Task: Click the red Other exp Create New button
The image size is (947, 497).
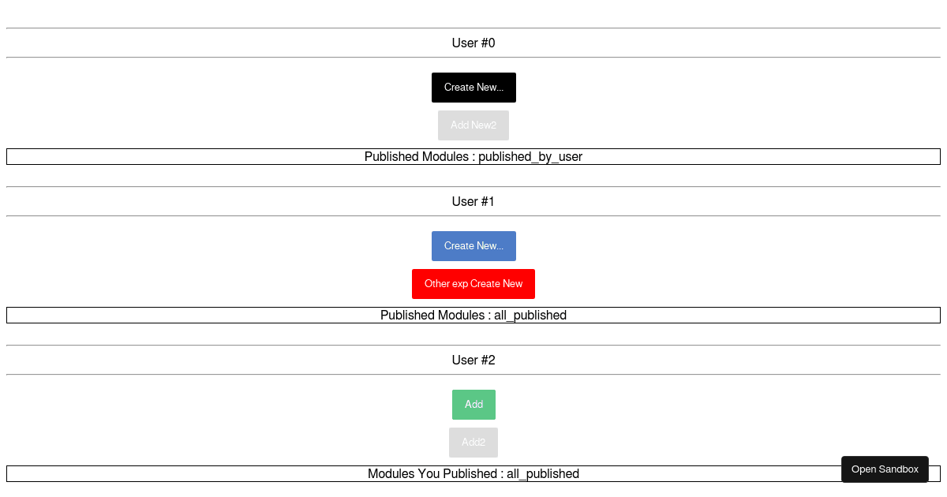Action: [x=473, y=284]
